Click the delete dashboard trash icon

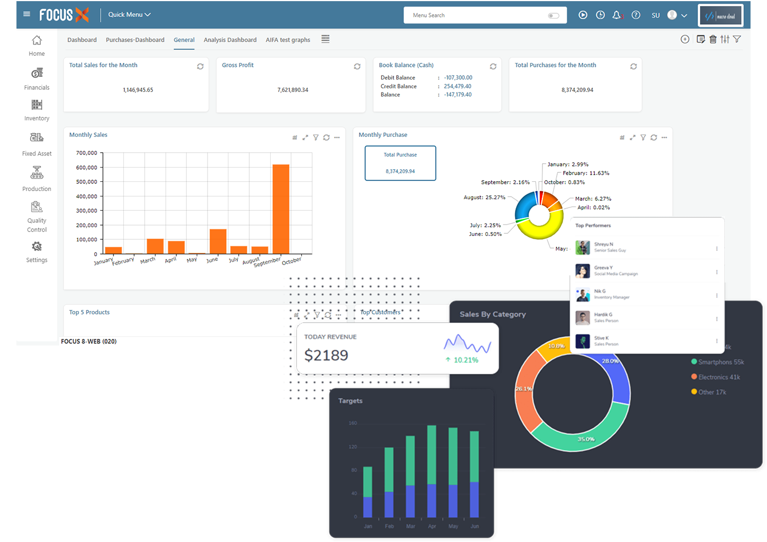(713, 39)
